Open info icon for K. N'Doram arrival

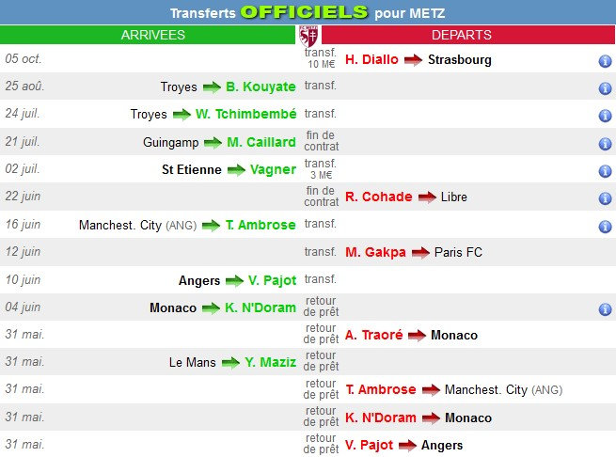tap(605, 309)
